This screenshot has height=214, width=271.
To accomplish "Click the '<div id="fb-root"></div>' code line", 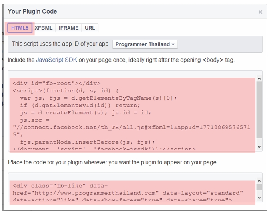I will pyautogui.click(x=56, y=83).
